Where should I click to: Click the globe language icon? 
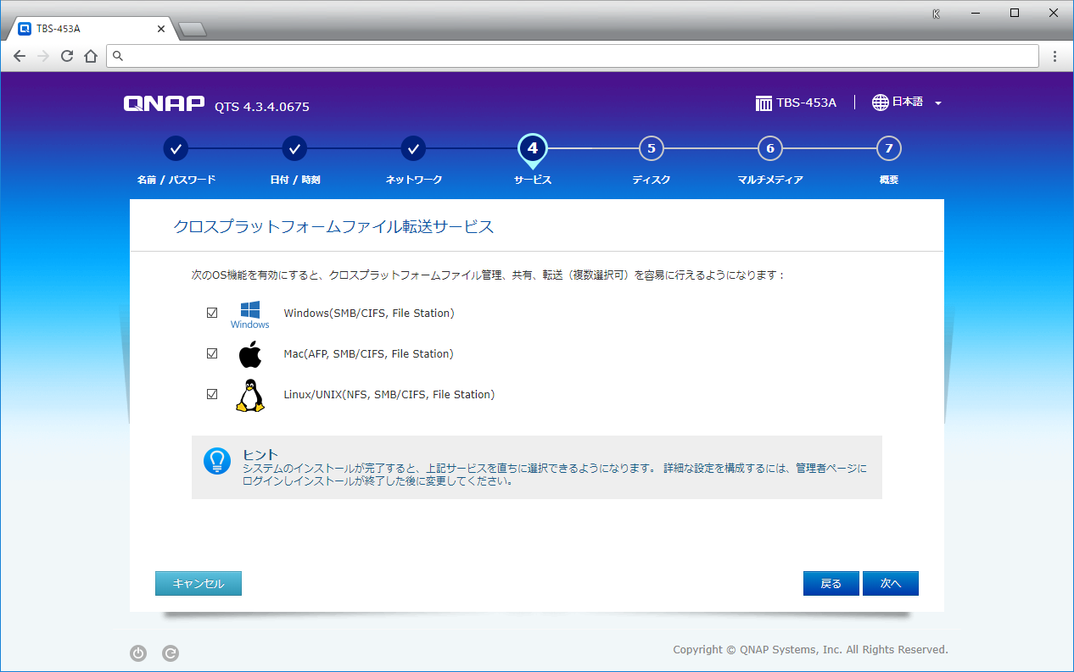(x=881, y=103)
